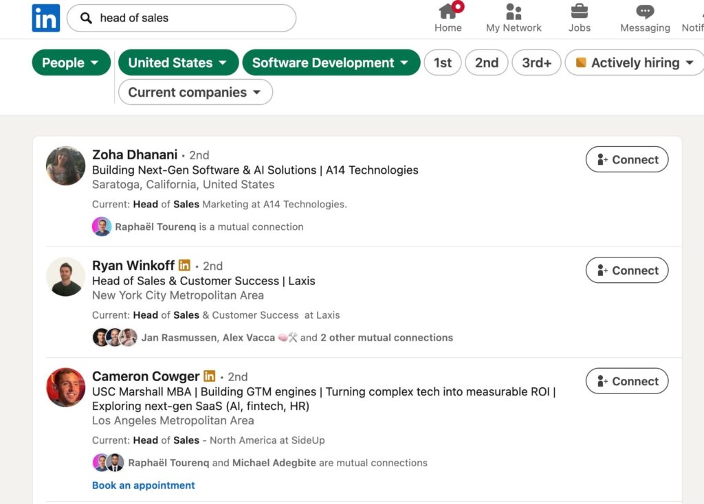Open the Software Development industry filter
Viewport: 704px width, 504px height.
tap(331, 62)
